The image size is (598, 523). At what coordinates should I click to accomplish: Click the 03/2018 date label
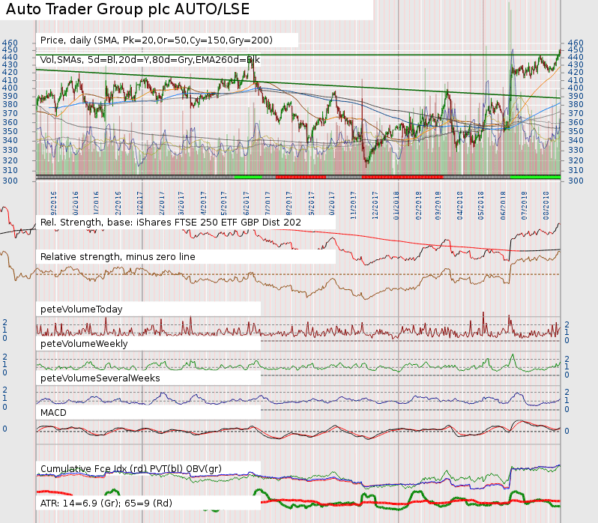tap(438, 205)
